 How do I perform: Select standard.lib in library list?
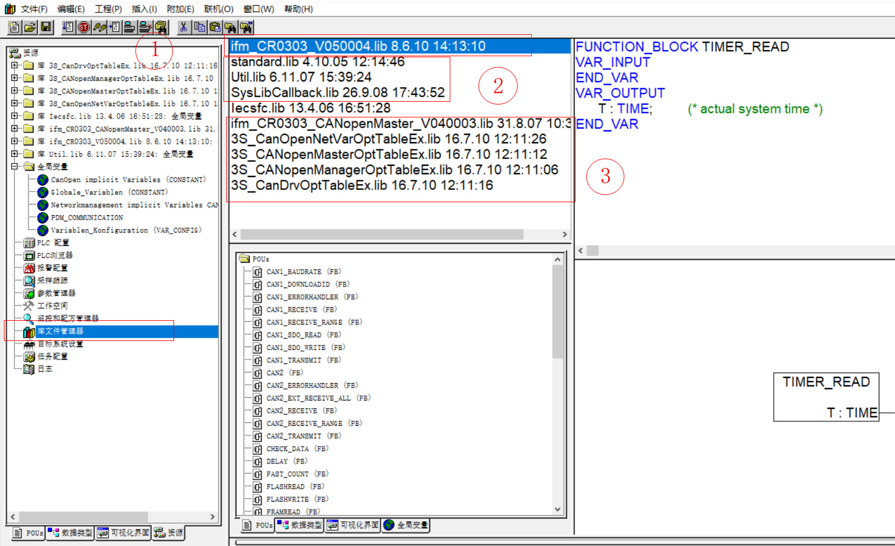[x=317, y=62]
